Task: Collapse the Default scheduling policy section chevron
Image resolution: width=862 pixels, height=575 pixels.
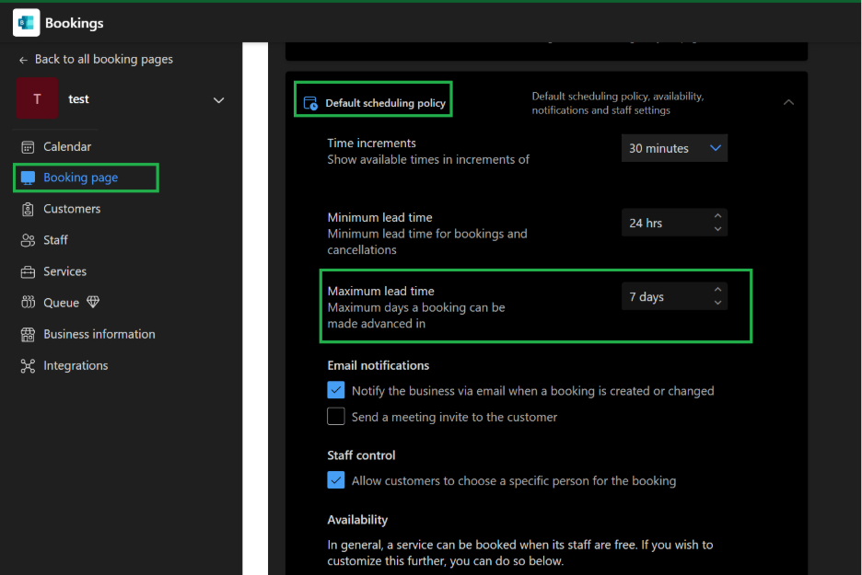Action: click(x=788, y=102)
